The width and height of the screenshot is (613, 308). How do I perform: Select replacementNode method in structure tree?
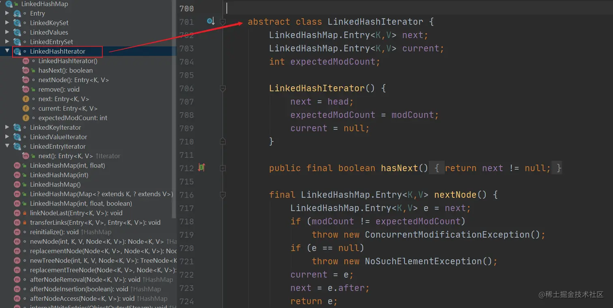103,251
